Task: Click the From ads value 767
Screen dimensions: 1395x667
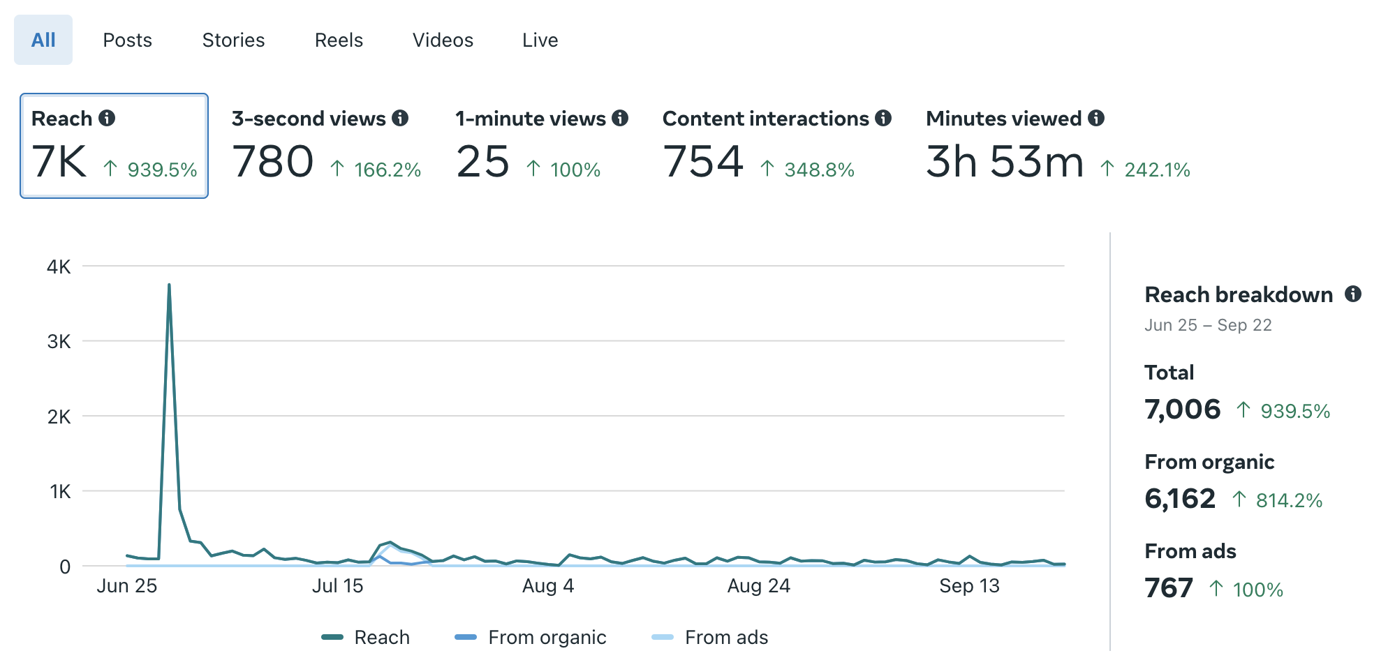Action: click(x=1169, y=588)
